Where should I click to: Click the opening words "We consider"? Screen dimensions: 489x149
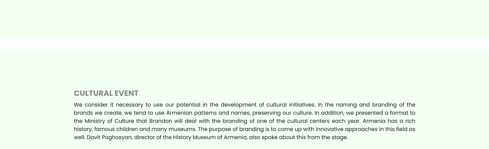91,105
